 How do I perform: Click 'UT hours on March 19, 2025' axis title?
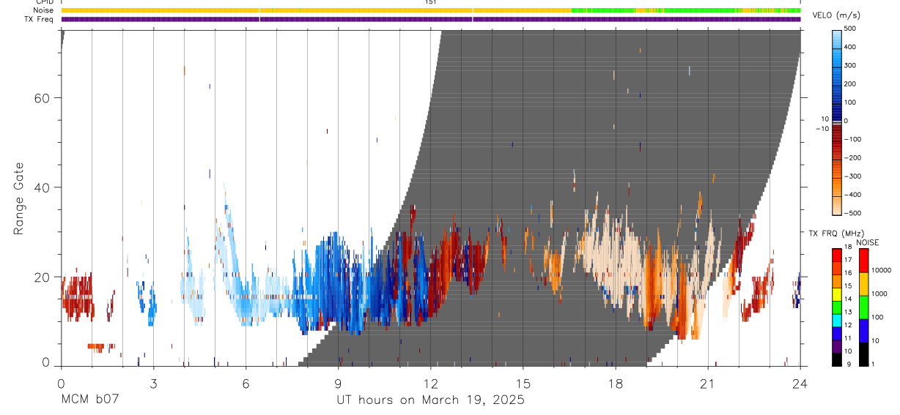[x=430, y=400]
